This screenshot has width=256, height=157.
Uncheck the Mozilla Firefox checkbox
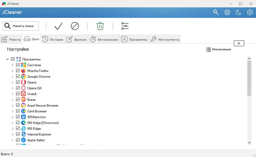tap(18, 70)
